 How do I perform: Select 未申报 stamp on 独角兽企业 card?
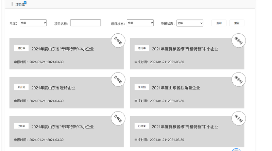click(x=239, y=80)
